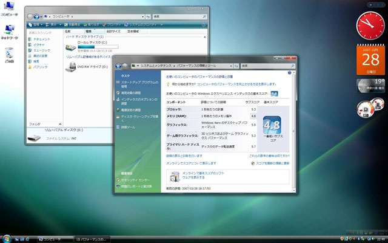Open パブリック favorite link
Screen dimensions: 388x243
tap(38, 67)
